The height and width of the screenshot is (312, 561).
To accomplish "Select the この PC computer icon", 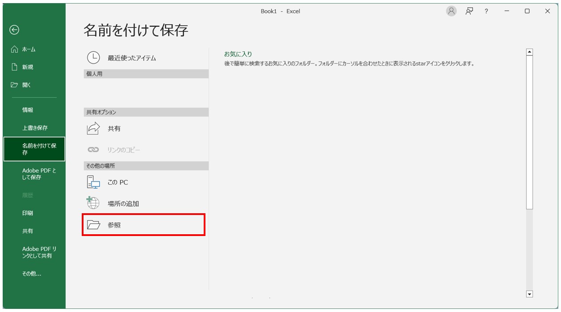I will [x=92, y=182].
